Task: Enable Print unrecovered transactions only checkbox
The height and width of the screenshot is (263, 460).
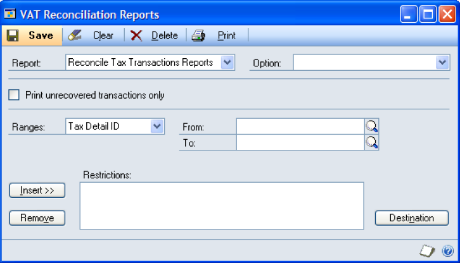Action: [15, 95]
